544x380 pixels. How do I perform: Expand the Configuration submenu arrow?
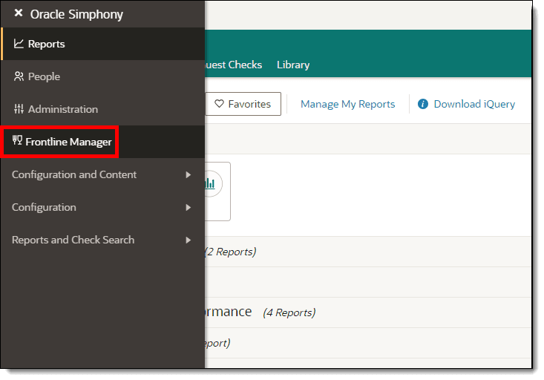tap(189, 208)
